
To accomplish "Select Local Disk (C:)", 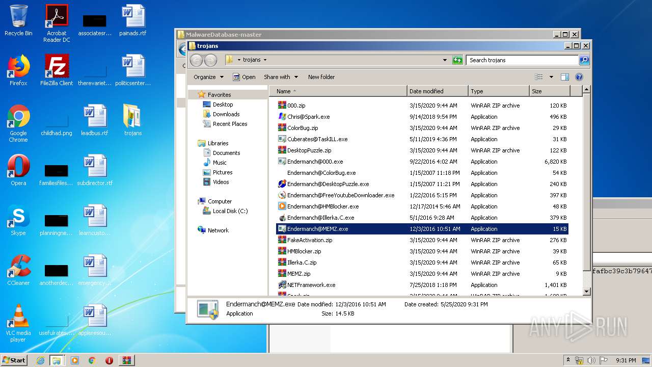I will pyautogui.click(x=230, y=211).
